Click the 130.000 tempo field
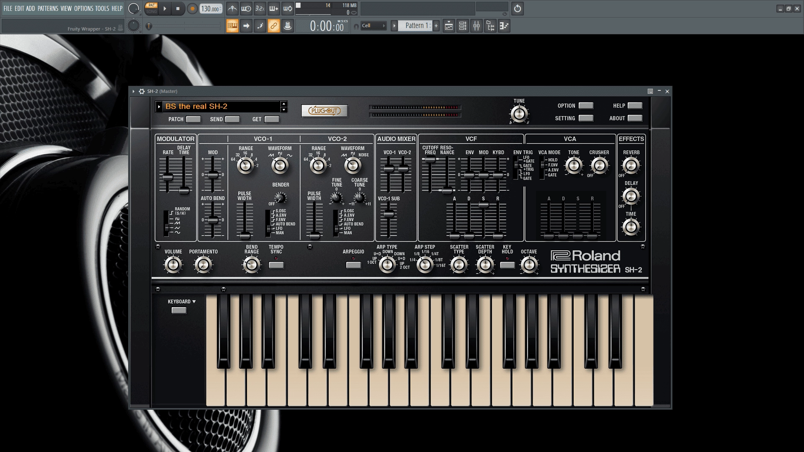Viewport: 804px width, 452px height. pyautogui.click(x=211, y=9)
